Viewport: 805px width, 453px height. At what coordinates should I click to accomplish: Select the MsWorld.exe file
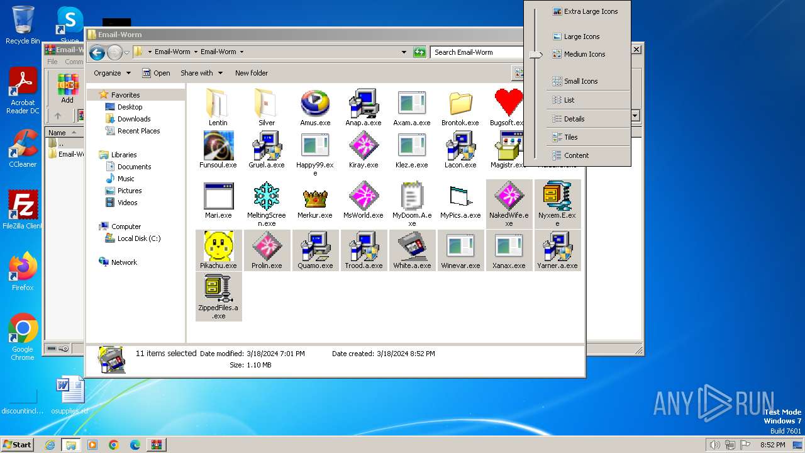coord(364,200)
